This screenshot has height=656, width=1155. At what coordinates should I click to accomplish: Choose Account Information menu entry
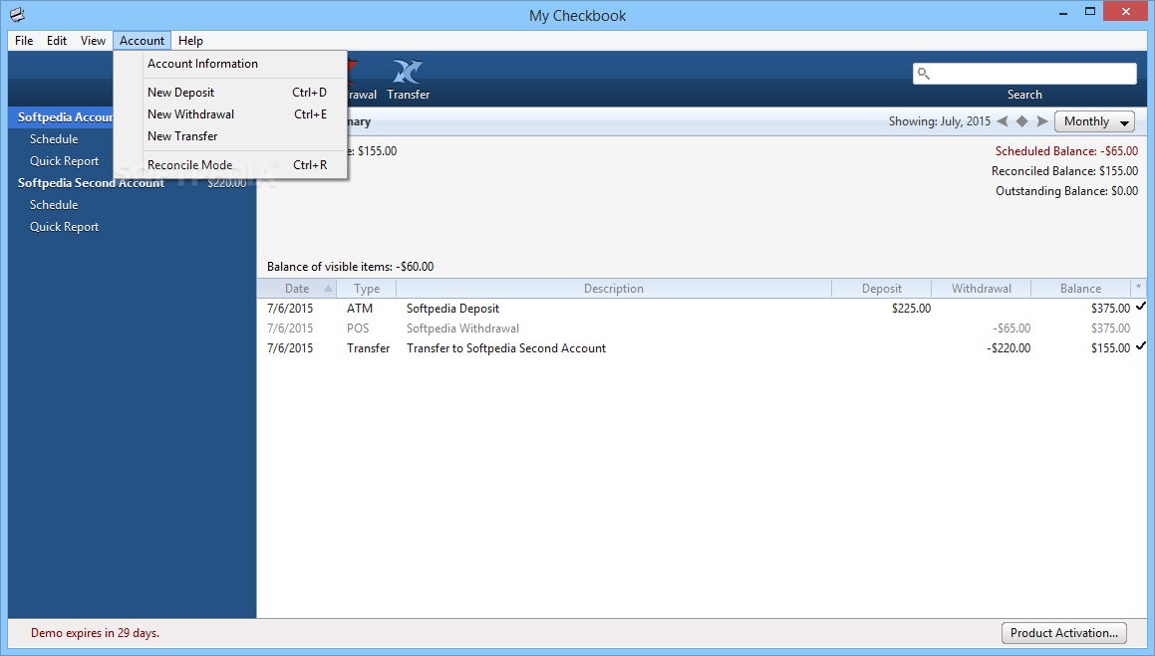click(x=230, y=64)
